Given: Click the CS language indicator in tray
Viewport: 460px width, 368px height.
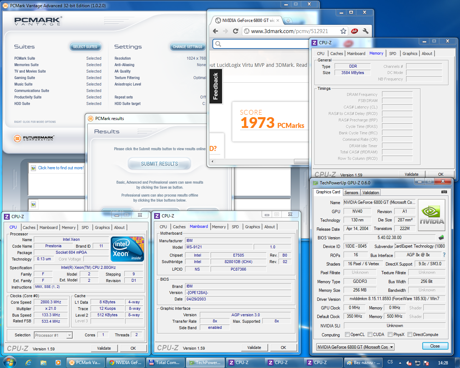Looking at the screenshot, I should 390,362.
